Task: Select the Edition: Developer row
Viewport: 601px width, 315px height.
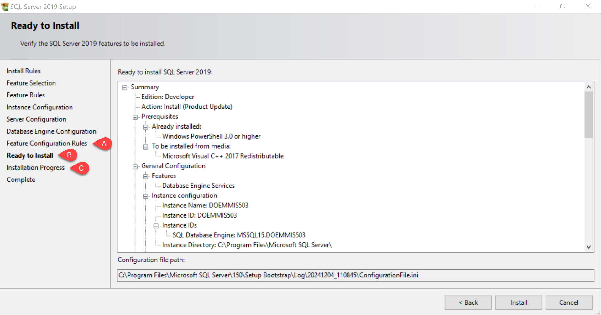Action: click(168, 97)
